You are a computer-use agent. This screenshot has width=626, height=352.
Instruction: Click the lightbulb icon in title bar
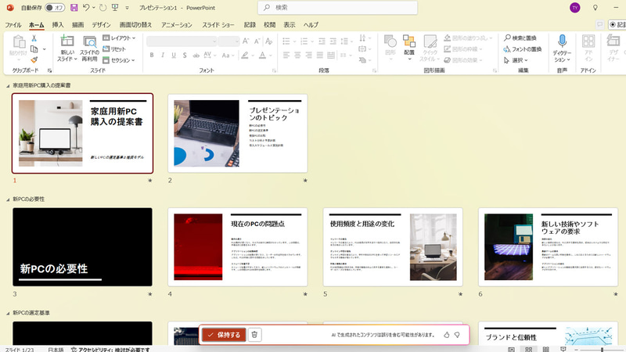[595, 8]
